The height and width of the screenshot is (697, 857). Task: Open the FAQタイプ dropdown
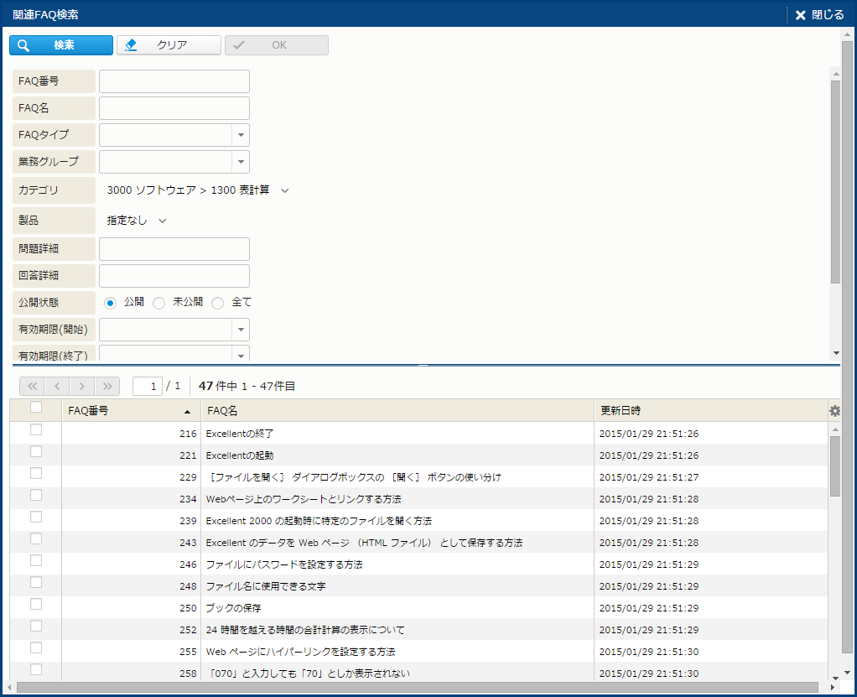point(241,135)
